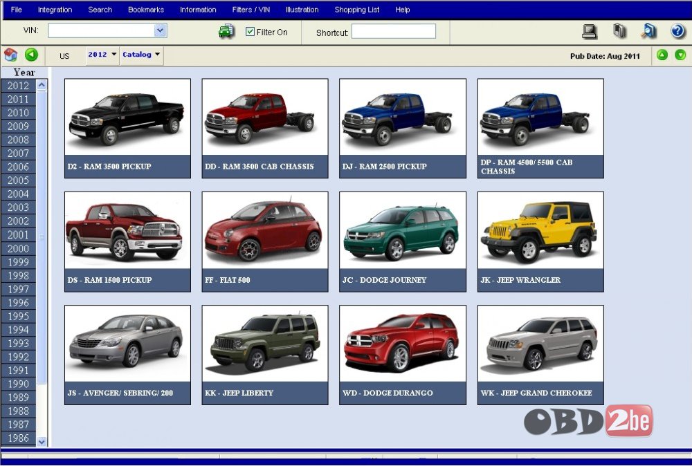The width and height of the screenshot is (692, 466).
Task: Click inside the VIN input field
Action: [102, 30]
